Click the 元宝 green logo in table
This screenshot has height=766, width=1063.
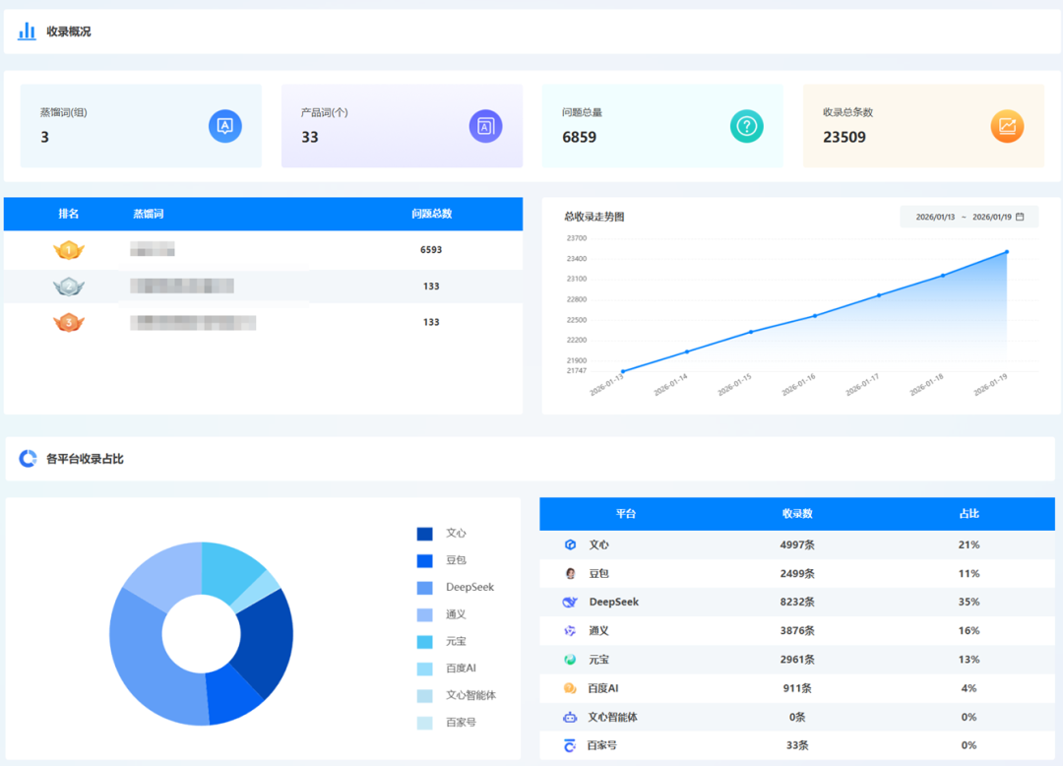(x=570, y=660)
